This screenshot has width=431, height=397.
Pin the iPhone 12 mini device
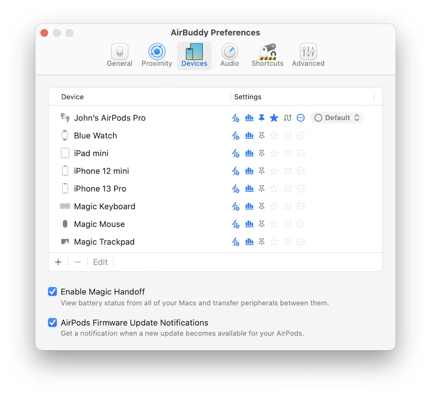tap(261, 171)
